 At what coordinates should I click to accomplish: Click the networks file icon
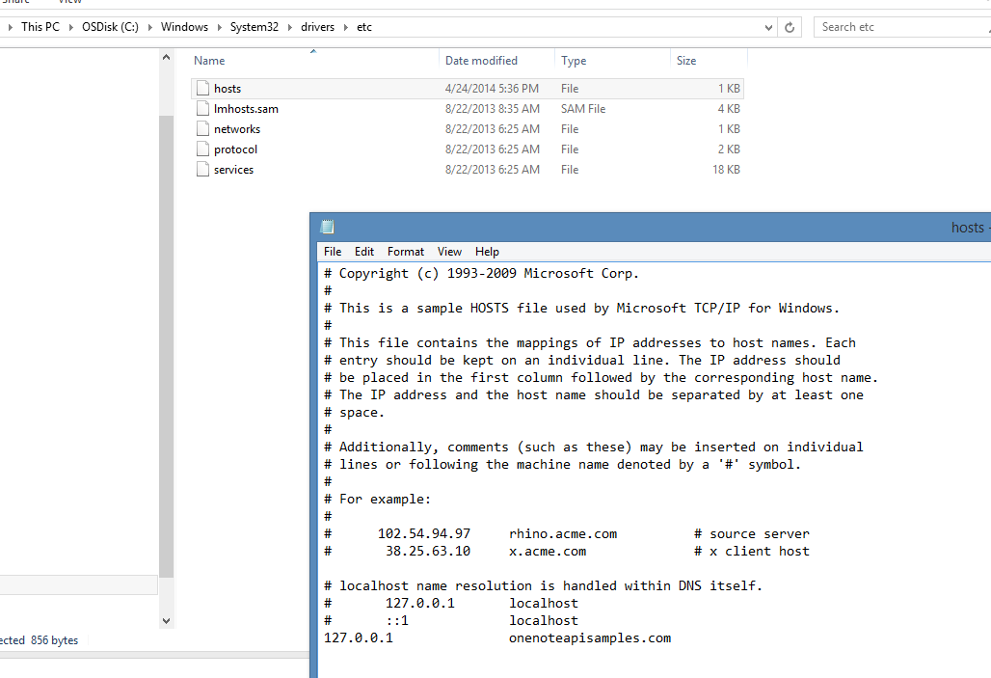click(x=202, y=128)
